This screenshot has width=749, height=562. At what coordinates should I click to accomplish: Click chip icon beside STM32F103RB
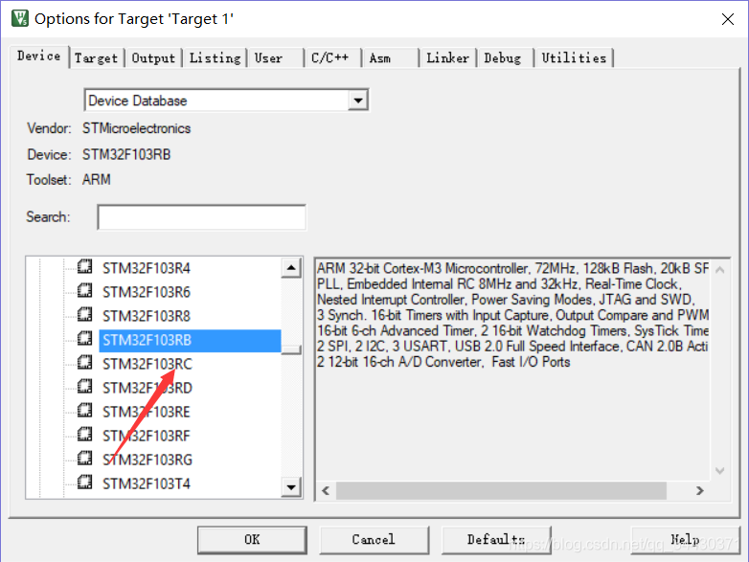84,339
